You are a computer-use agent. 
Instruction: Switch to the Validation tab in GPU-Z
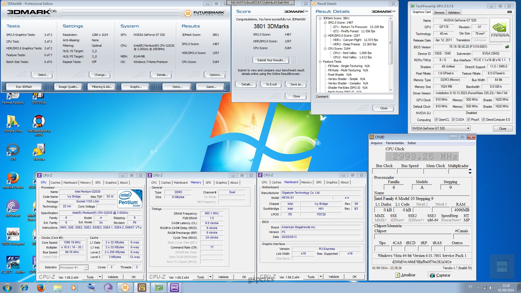pos(454,12)
